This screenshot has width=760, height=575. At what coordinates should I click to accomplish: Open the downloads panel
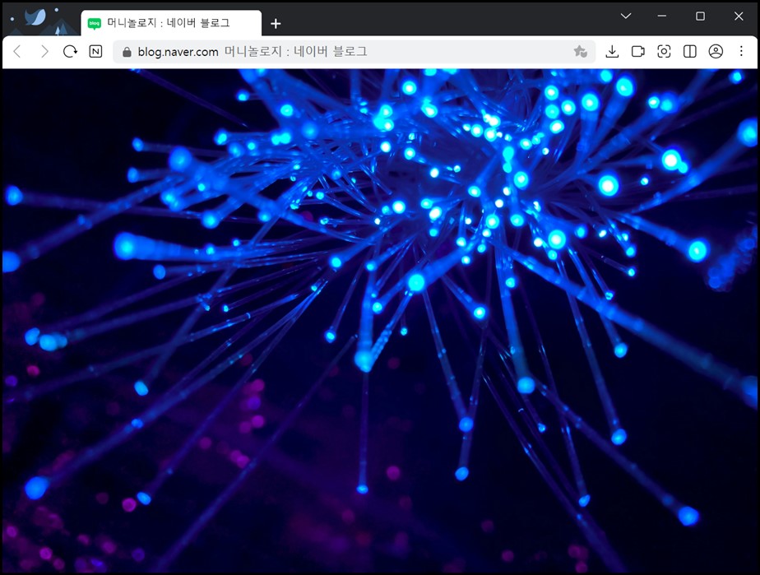(x=612, y=52)
